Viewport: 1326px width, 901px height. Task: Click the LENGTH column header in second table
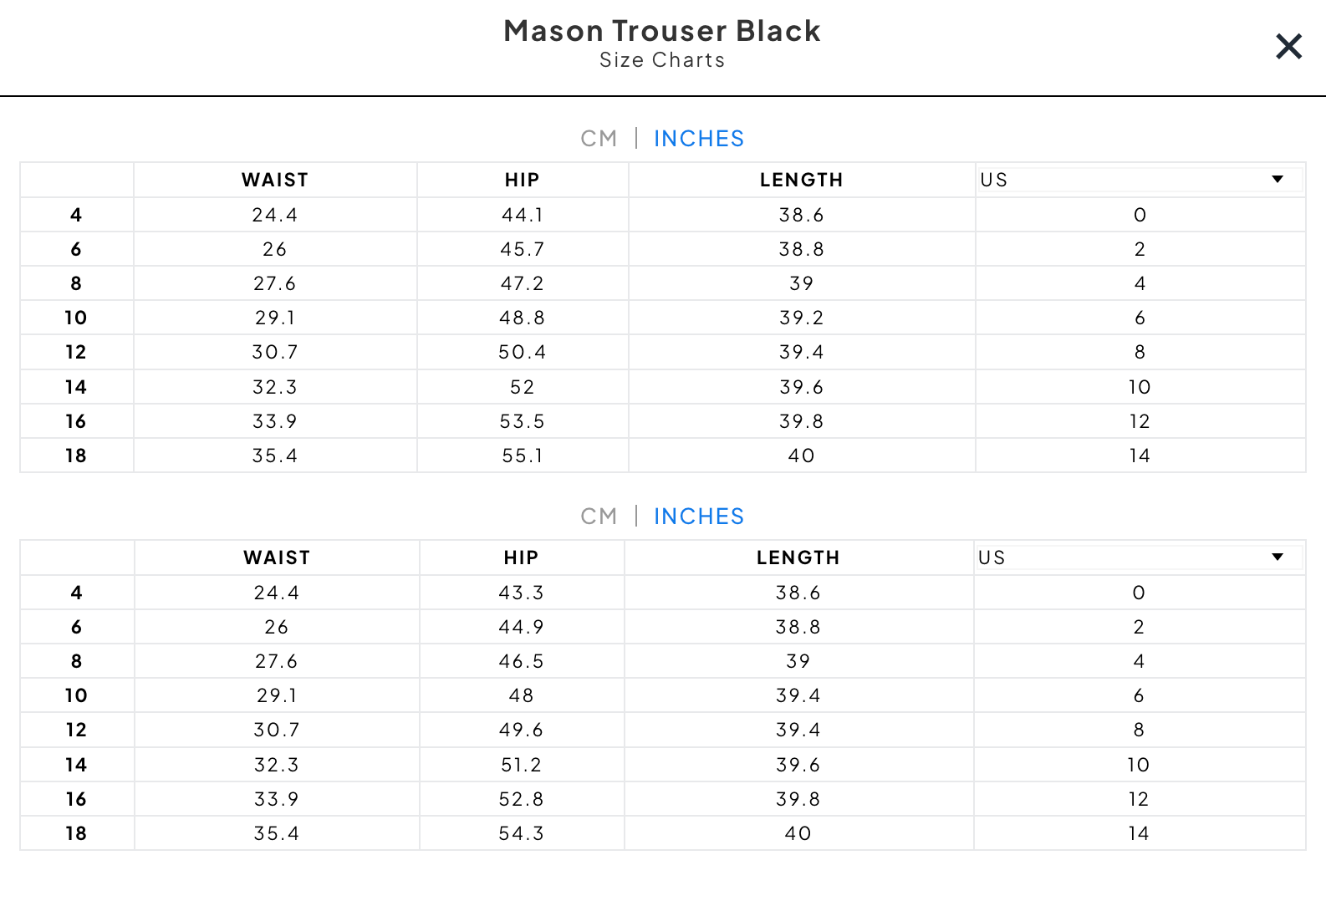click(x=798, y=557)
